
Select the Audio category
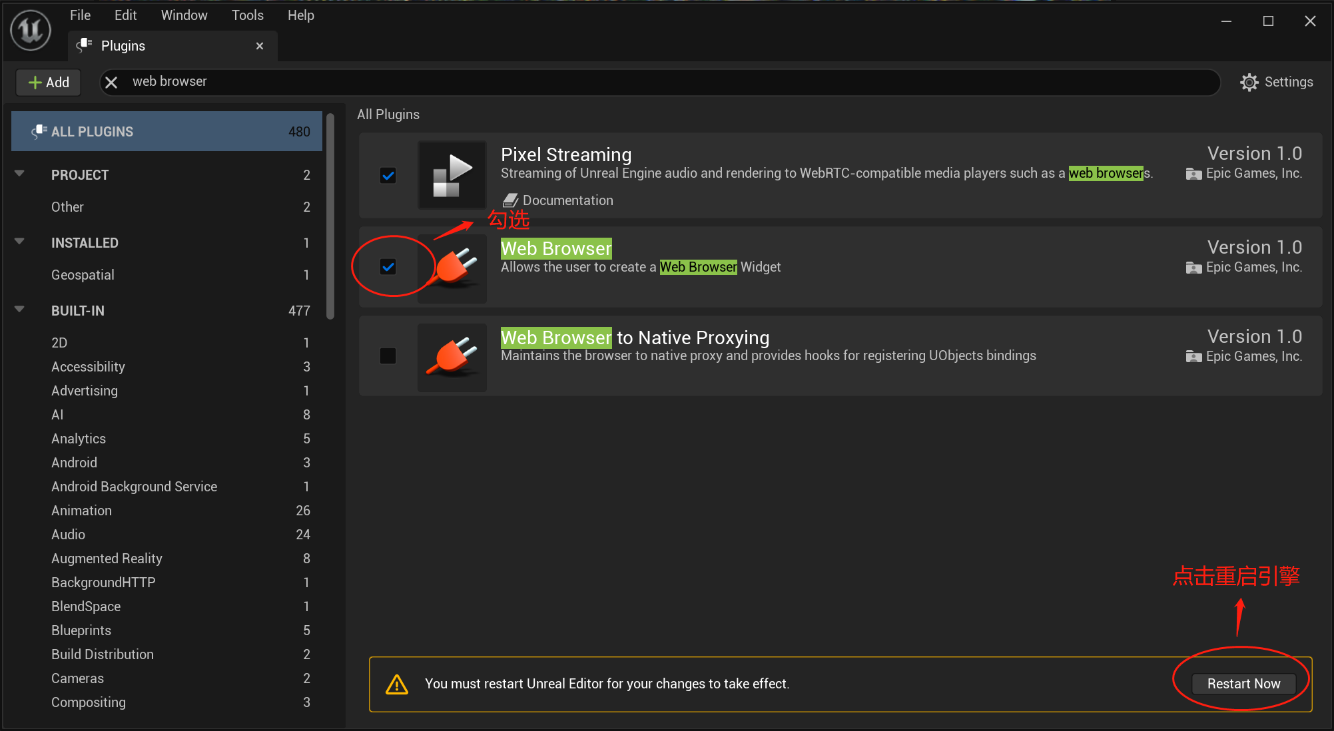pyautogui.click(x=167, y=535)
